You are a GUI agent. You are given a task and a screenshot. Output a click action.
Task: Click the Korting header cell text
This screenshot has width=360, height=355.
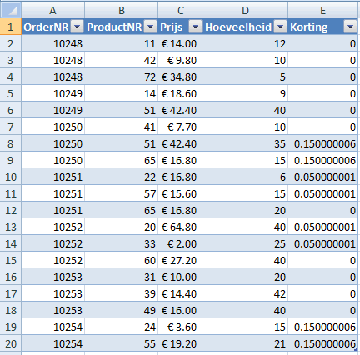coord(309,27)
